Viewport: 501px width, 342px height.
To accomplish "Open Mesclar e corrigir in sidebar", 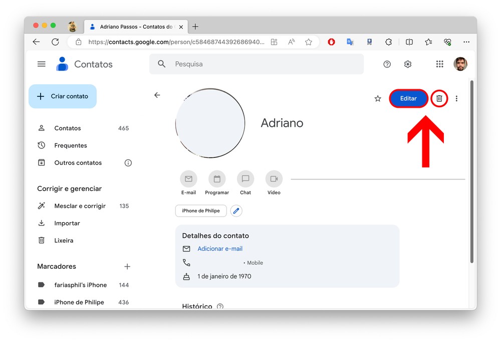I will point(80,206).
